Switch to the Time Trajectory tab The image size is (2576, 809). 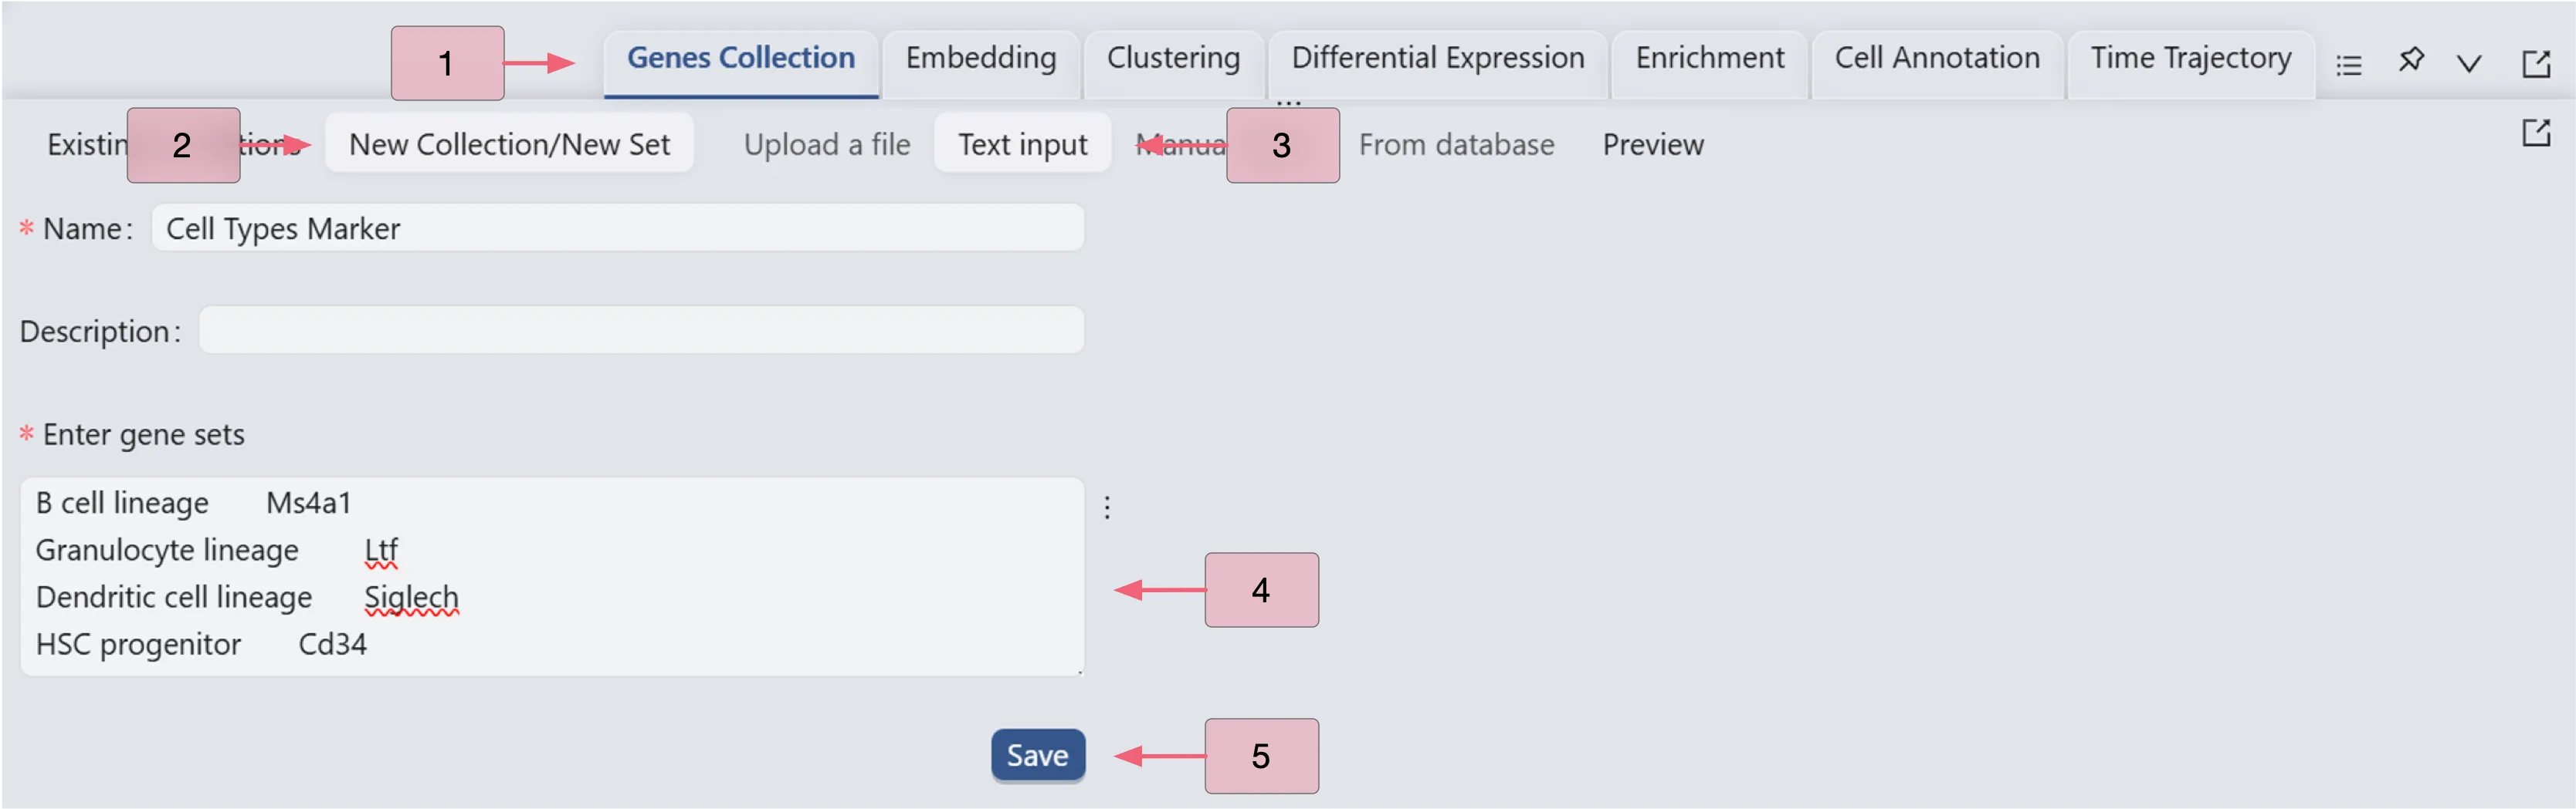point(2190,59)
